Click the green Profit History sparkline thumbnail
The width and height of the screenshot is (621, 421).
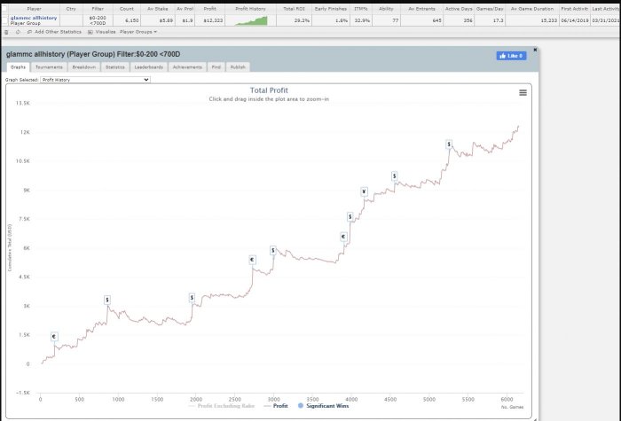click(251, 20)
